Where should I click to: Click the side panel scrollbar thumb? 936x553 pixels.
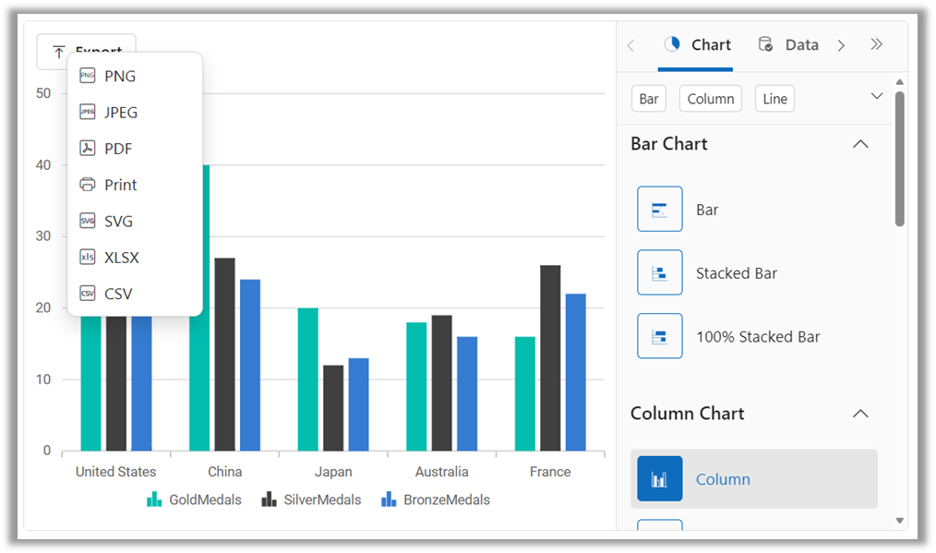[x=900, y=158]
